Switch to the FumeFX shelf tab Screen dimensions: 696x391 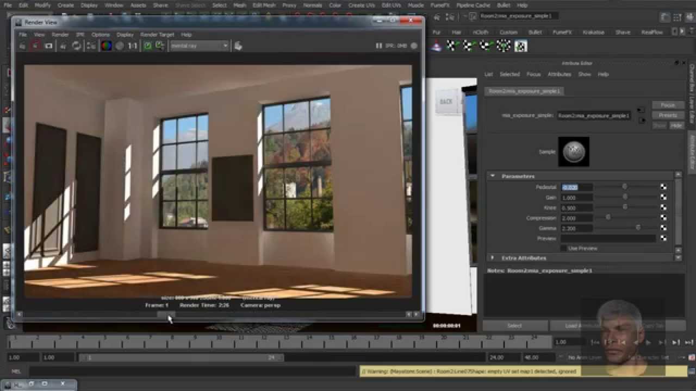pyautogui.click(x=561, y=32)
